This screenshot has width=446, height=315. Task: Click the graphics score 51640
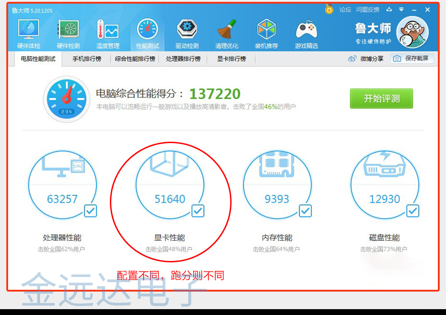click(x=170, y=199)
